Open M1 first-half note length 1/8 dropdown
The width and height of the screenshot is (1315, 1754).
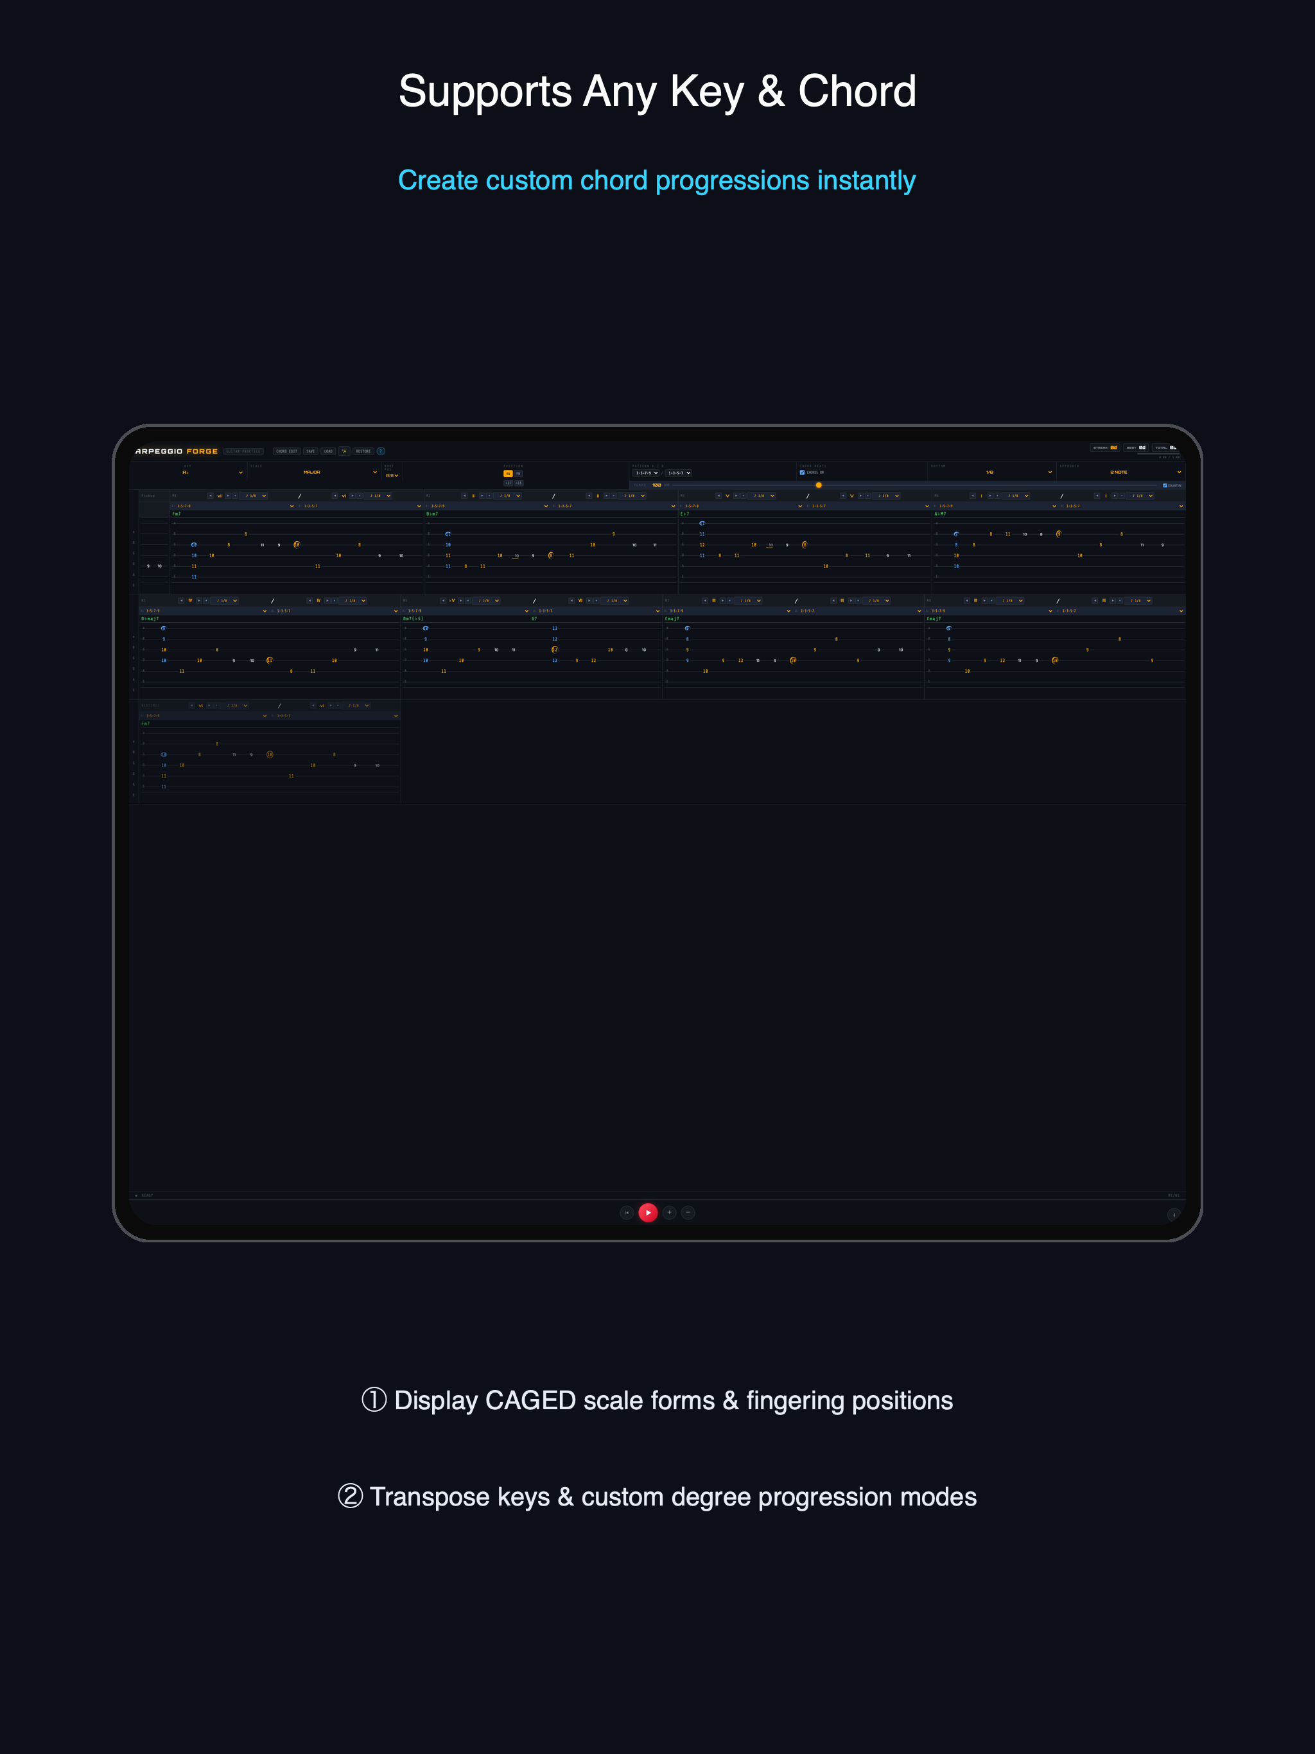pyautogui.click(x=254, y=496)
